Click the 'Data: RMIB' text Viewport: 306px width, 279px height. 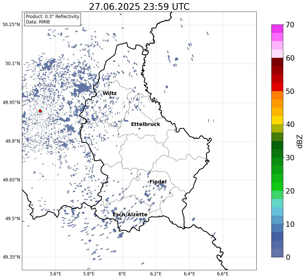[38, 22]
